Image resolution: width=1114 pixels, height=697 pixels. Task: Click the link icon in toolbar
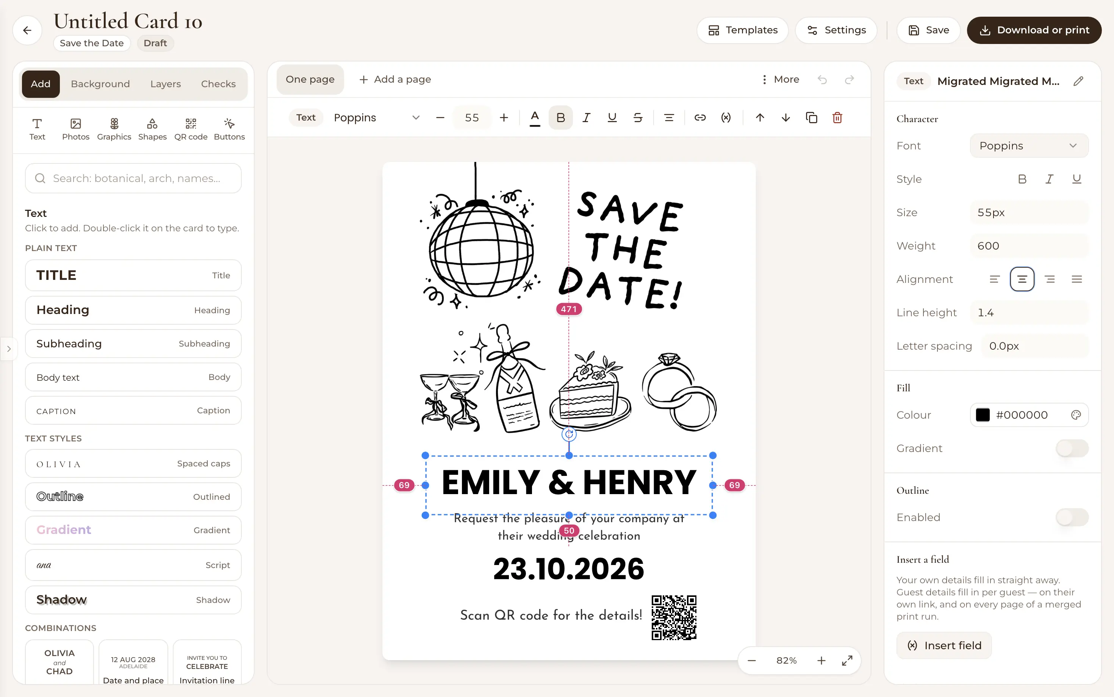point(700,118)
